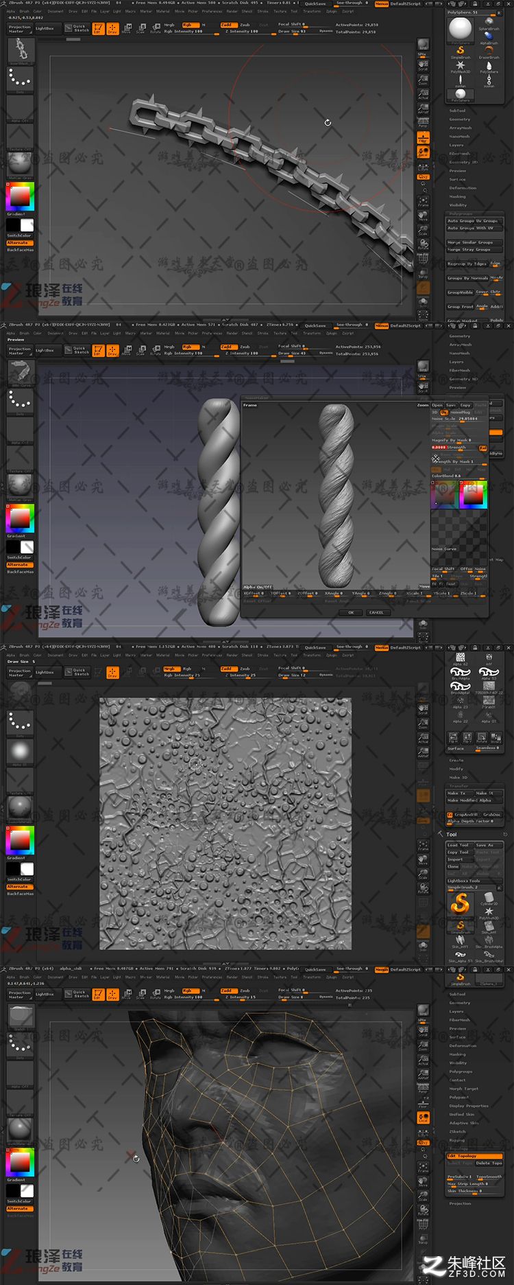
Task: Expand Morph Target section in face window
Action: tap(464, 1089)
